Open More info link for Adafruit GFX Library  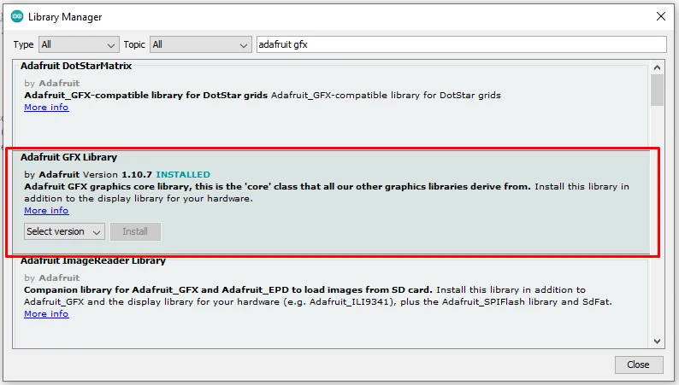tap(46, 211)
